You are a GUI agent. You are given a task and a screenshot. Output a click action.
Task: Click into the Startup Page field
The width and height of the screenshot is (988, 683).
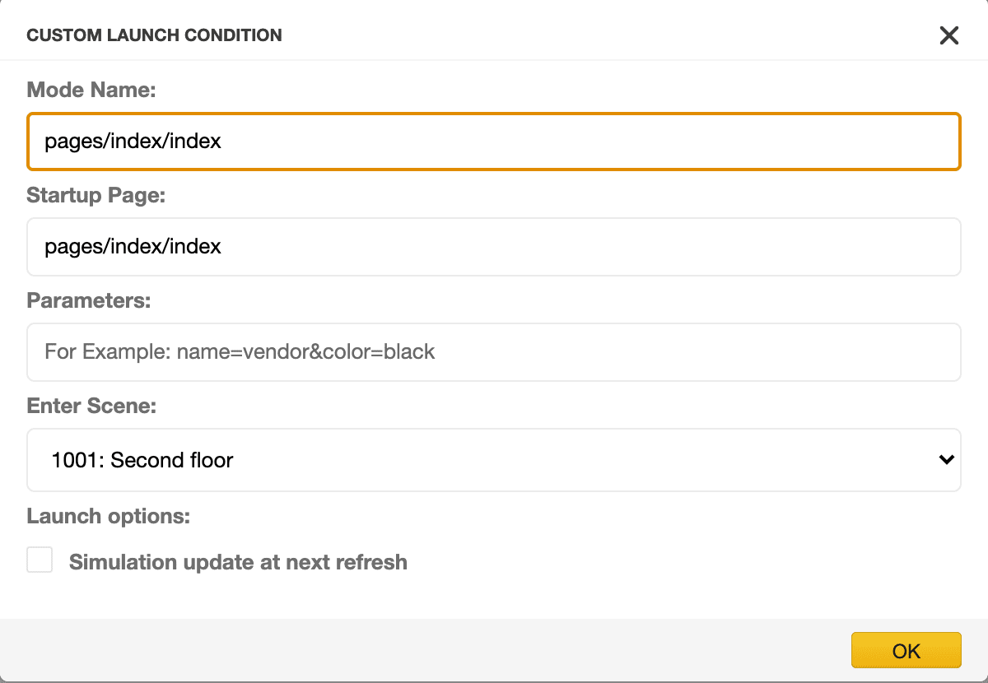click(x=494, y=247)
